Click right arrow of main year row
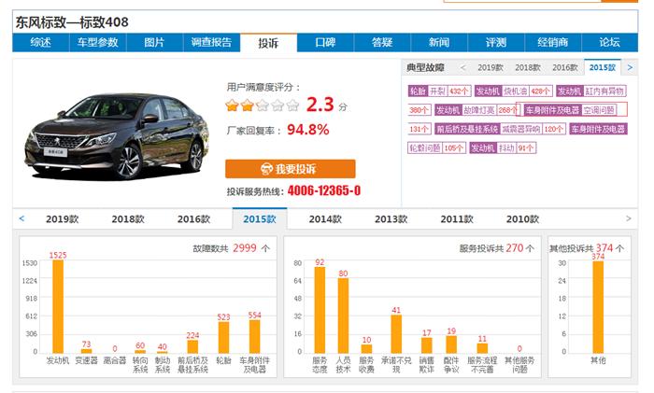 (x=629, y=218)
